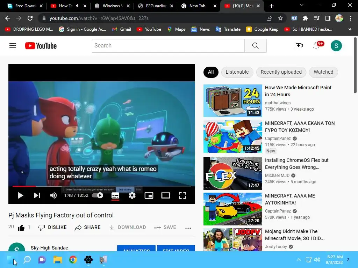
Task: Toggle the autoplay switch in player
Action: point(98,195)
